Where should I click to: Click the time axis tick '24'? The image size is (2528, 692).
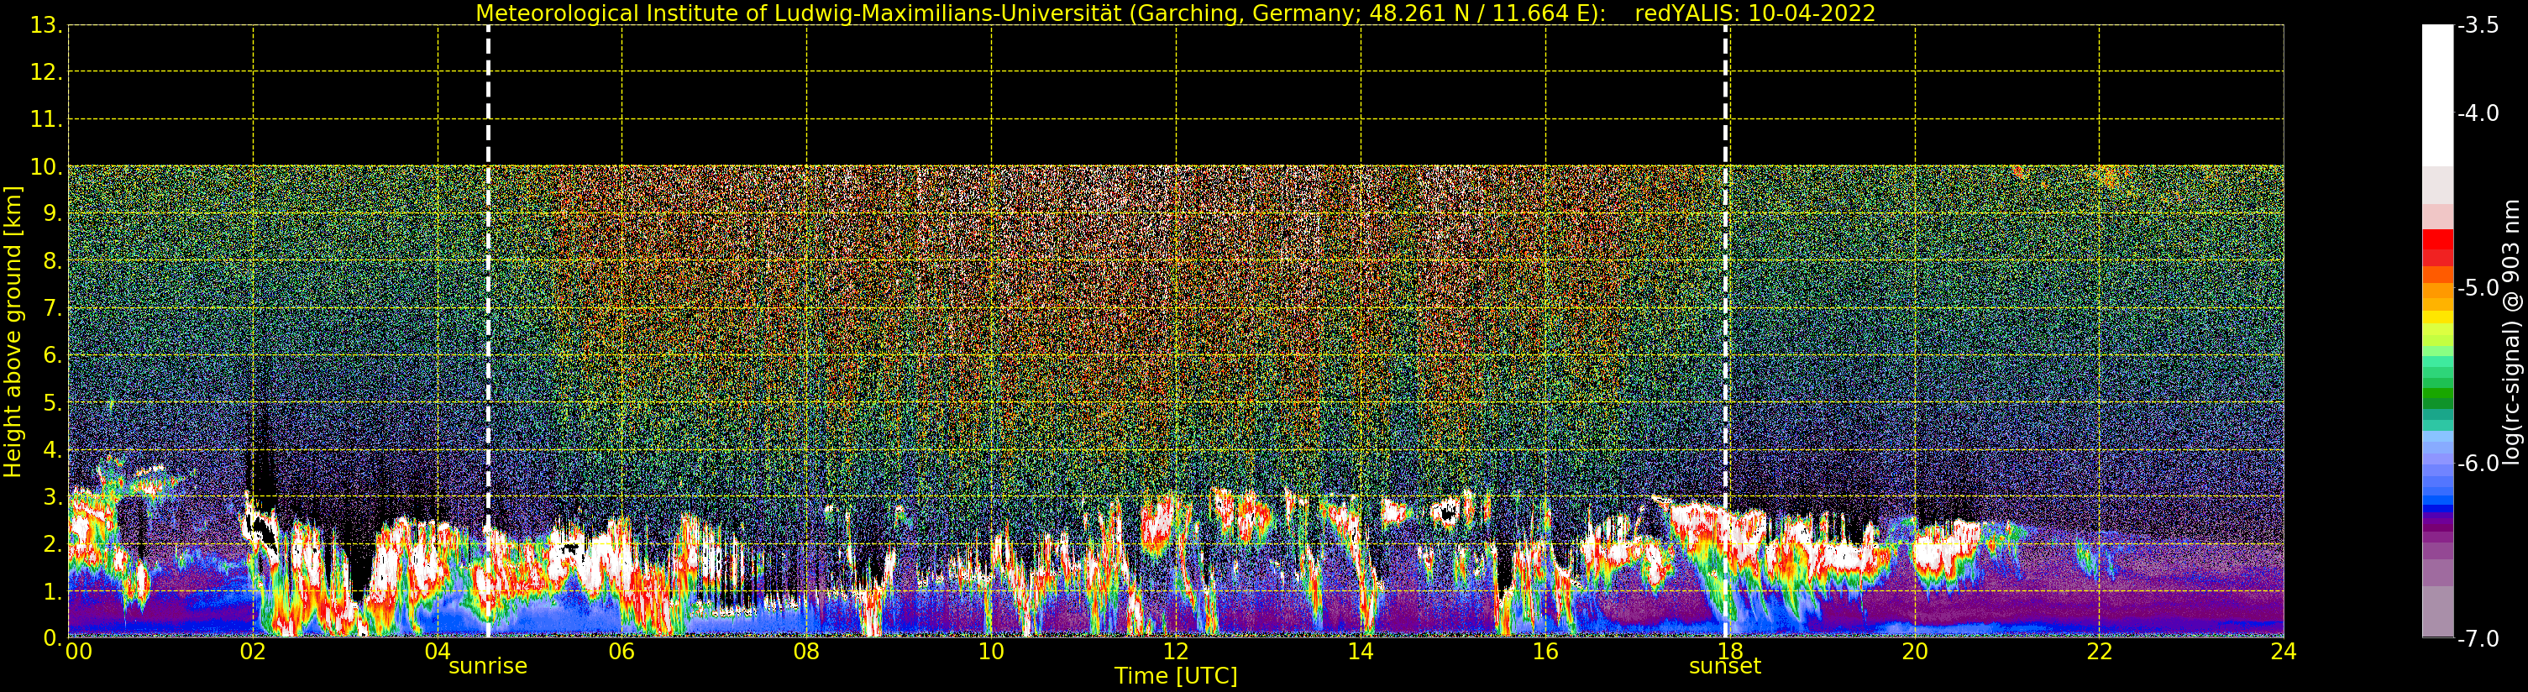[2284, 652]
